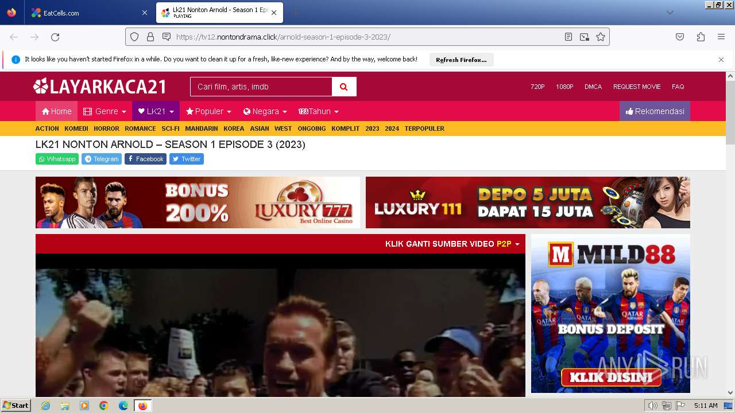The height and width of the screenshot is (413, 735).
Task: Close the EatCells.com tab
Action: 144,13
